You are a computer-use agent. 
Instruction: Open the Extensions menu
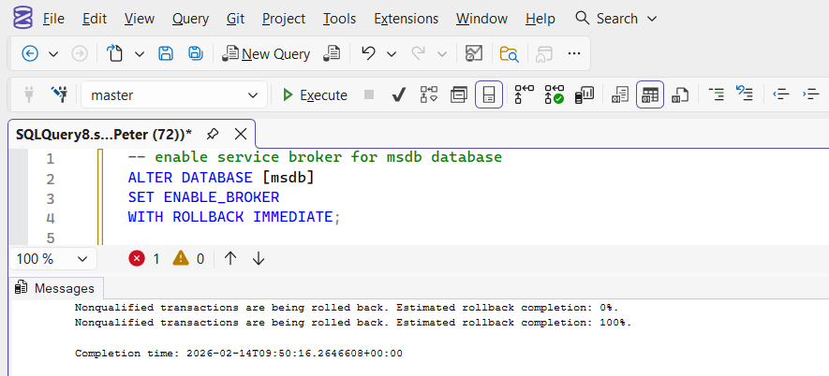tap(406, 19)
